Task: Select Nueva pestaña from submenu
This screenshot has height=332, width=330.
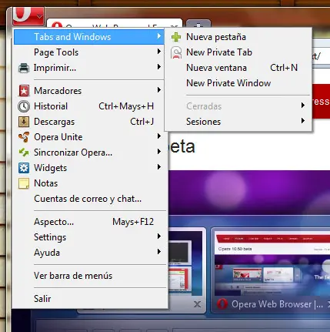Action: pyautogui.click(x=238, y=37)
